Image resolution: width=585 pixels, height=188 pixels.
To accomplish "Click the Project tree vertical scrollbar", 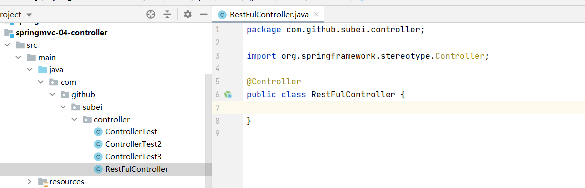I will [208, 130].
